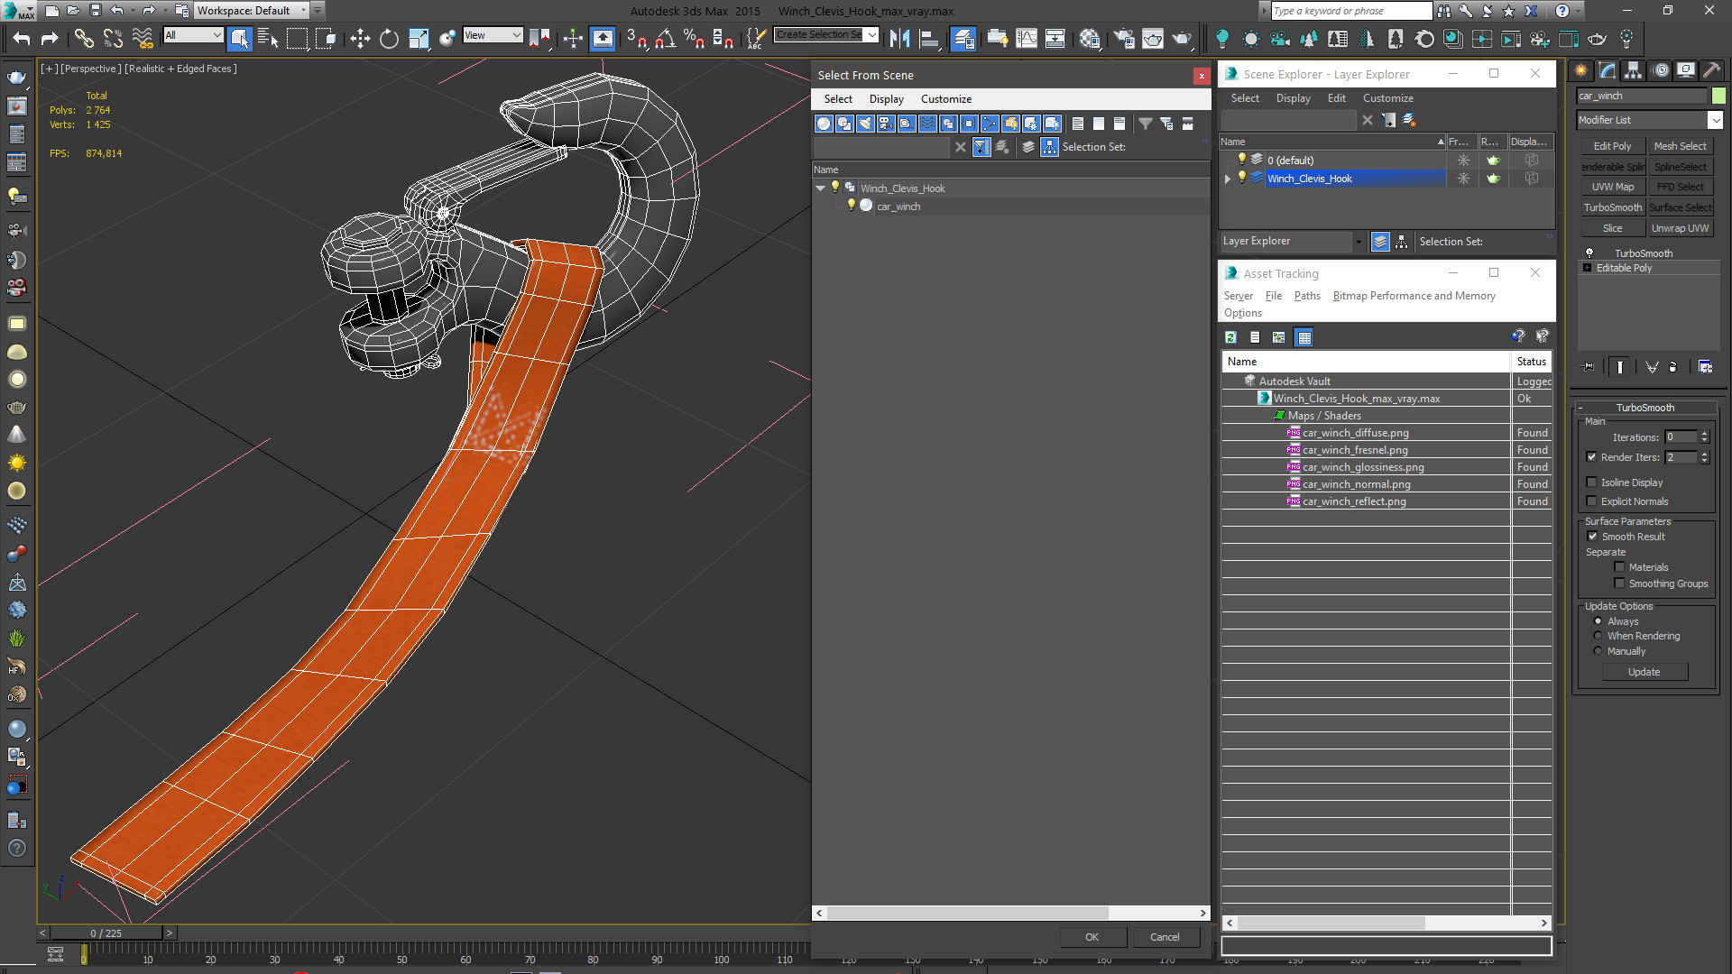Toggle Display Lights filter in Select From Scene

(x=865, y=124)
